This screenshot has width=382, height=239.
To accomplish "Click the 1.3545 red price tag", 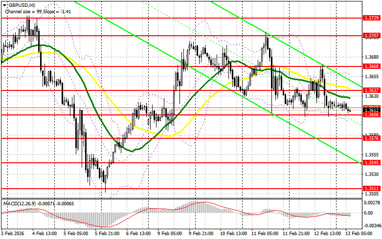I will pyautogui.click(x=371, y=163).
